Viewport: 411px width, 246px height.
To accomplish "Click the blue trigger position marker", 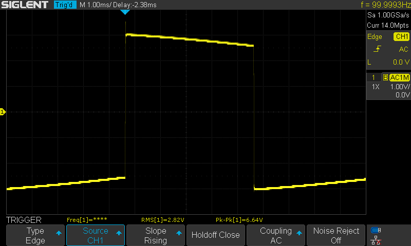I will [125, 12].
